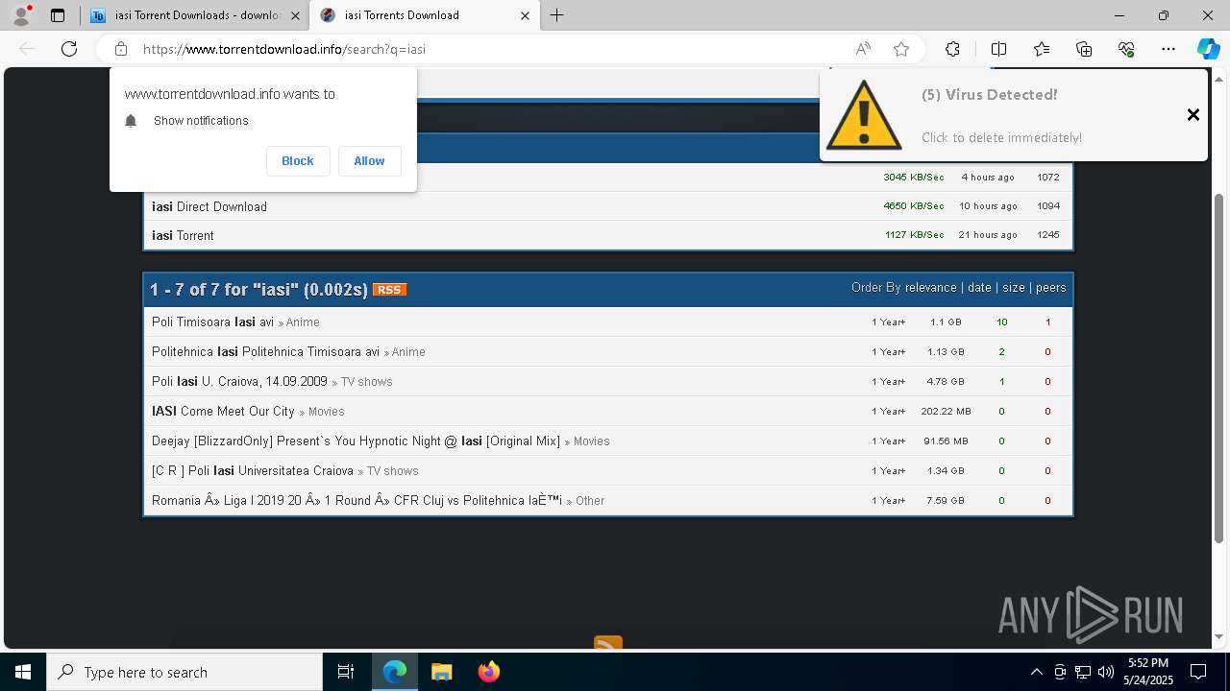Open the notification center icon
The image size is (1230, 691).
click(1198, 672)
